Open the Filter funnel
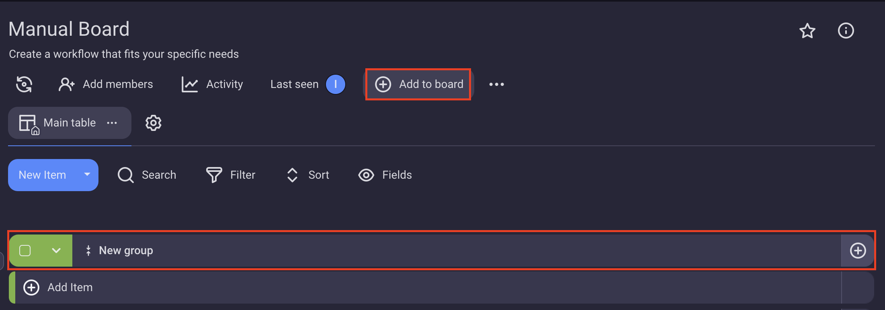Screen dimensions: 885x310 (x=214, y=175)
